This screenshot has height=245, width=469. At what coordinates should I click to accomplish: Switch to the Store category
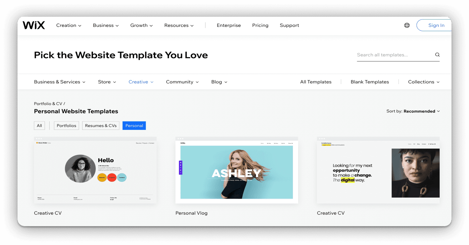click(107, 82)
